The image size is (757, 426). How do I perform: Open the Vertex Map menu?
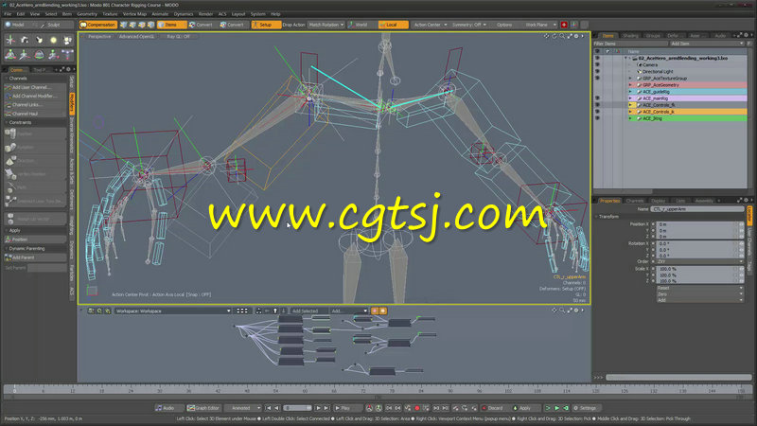(134, 14)
